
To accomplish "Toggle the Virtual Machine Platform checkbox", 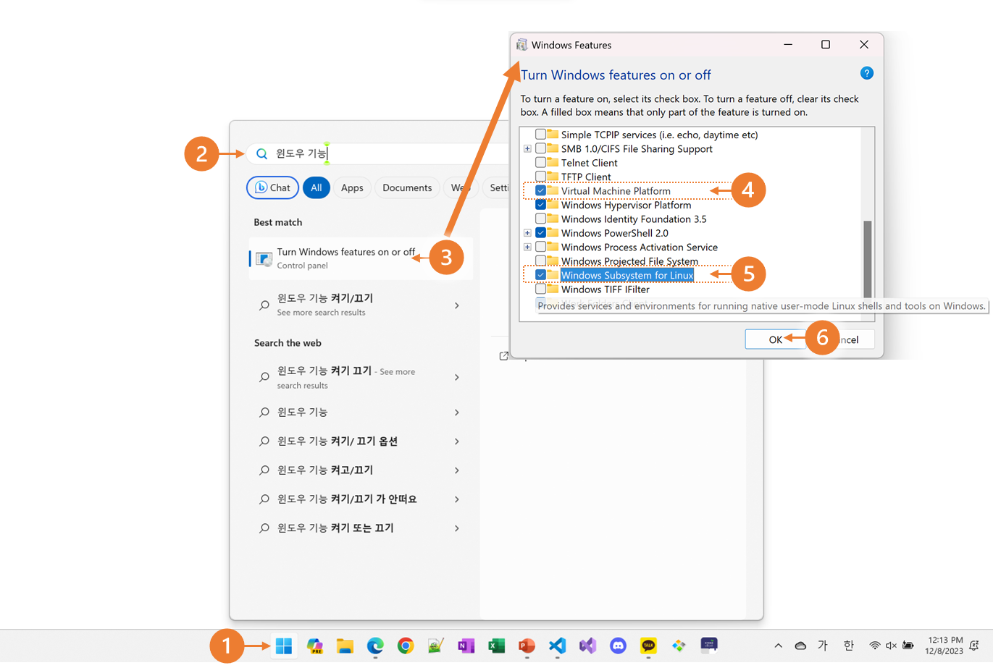I will click(540, 191).
